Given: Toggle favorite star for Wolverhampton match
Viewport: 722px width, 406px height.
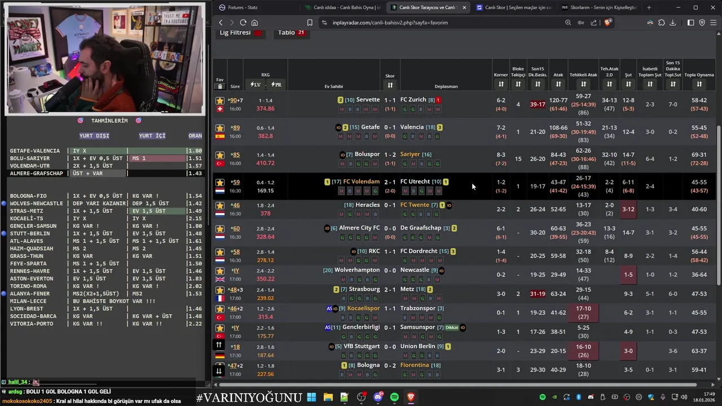Looking at the screenshot, I should (220, 271).
